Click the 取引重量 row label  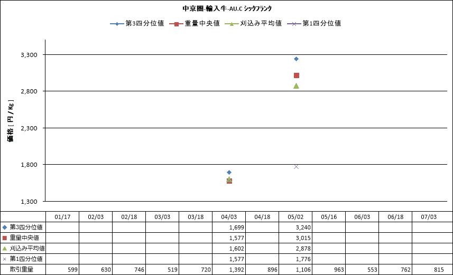(22, 270)
